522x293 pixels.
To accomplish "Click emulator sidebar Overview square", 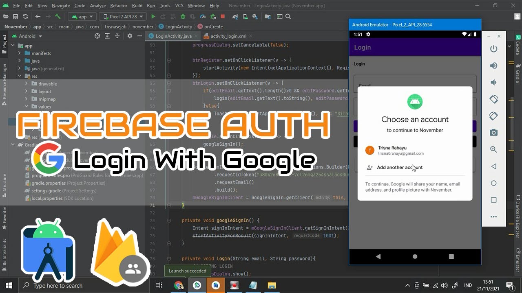I will point(493,200).
